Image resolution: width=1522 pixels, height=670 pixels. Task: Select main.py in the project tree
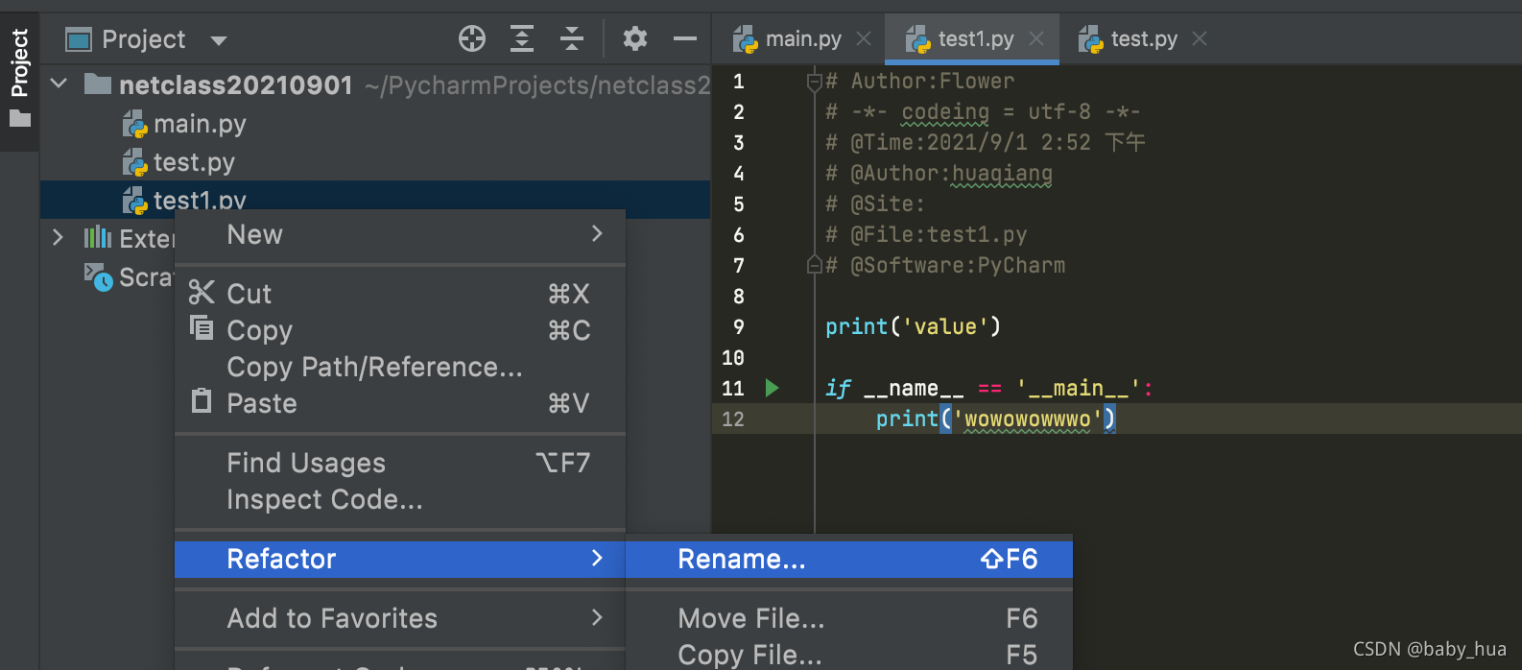pos(199,124)
